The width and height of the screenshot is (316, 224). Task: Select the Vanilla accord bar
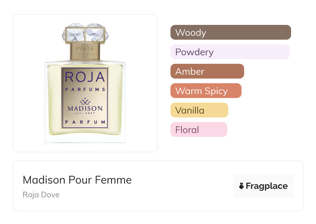199,110
